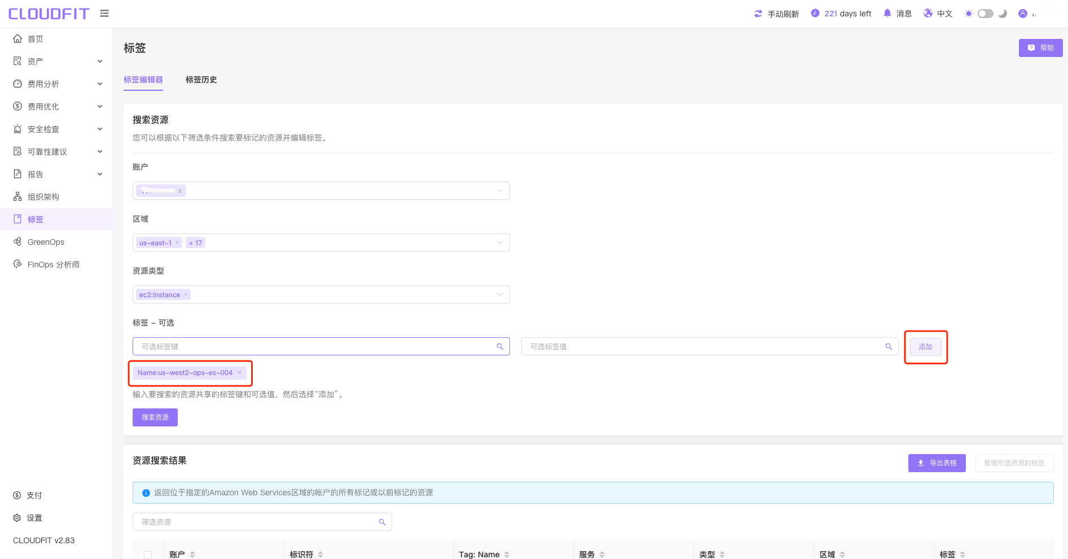The height and width of the screenshot is (559, 1068).
Task: Click the CLOUDFIT logo
Action: click(49, 14)
